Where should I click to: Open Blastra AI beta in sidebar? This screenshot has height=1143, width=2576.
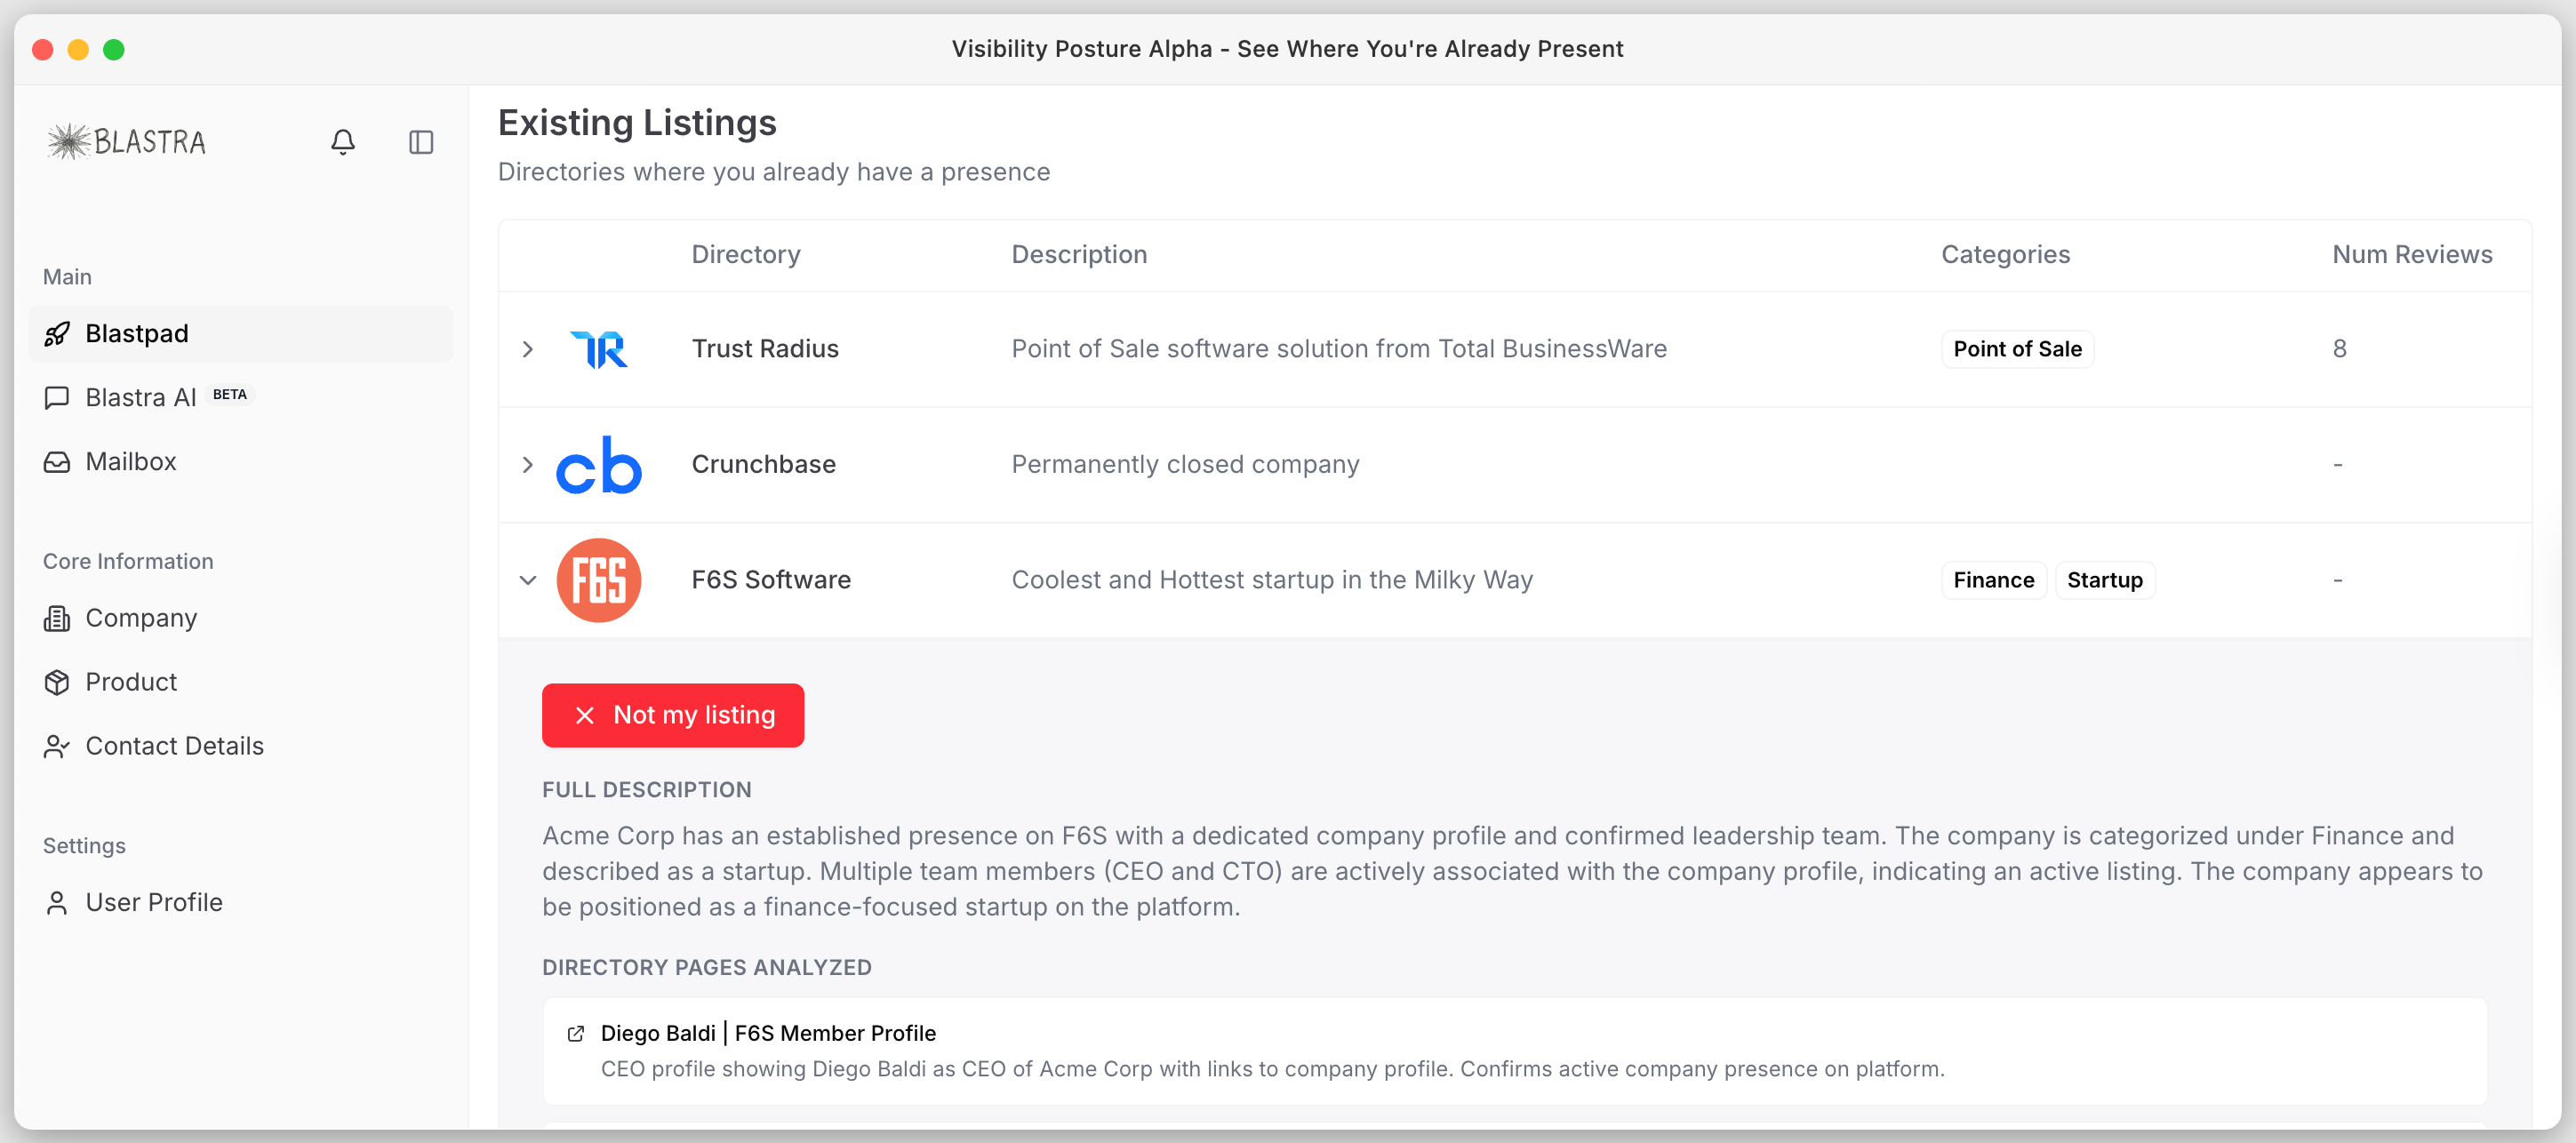click(x=142, y=398)
